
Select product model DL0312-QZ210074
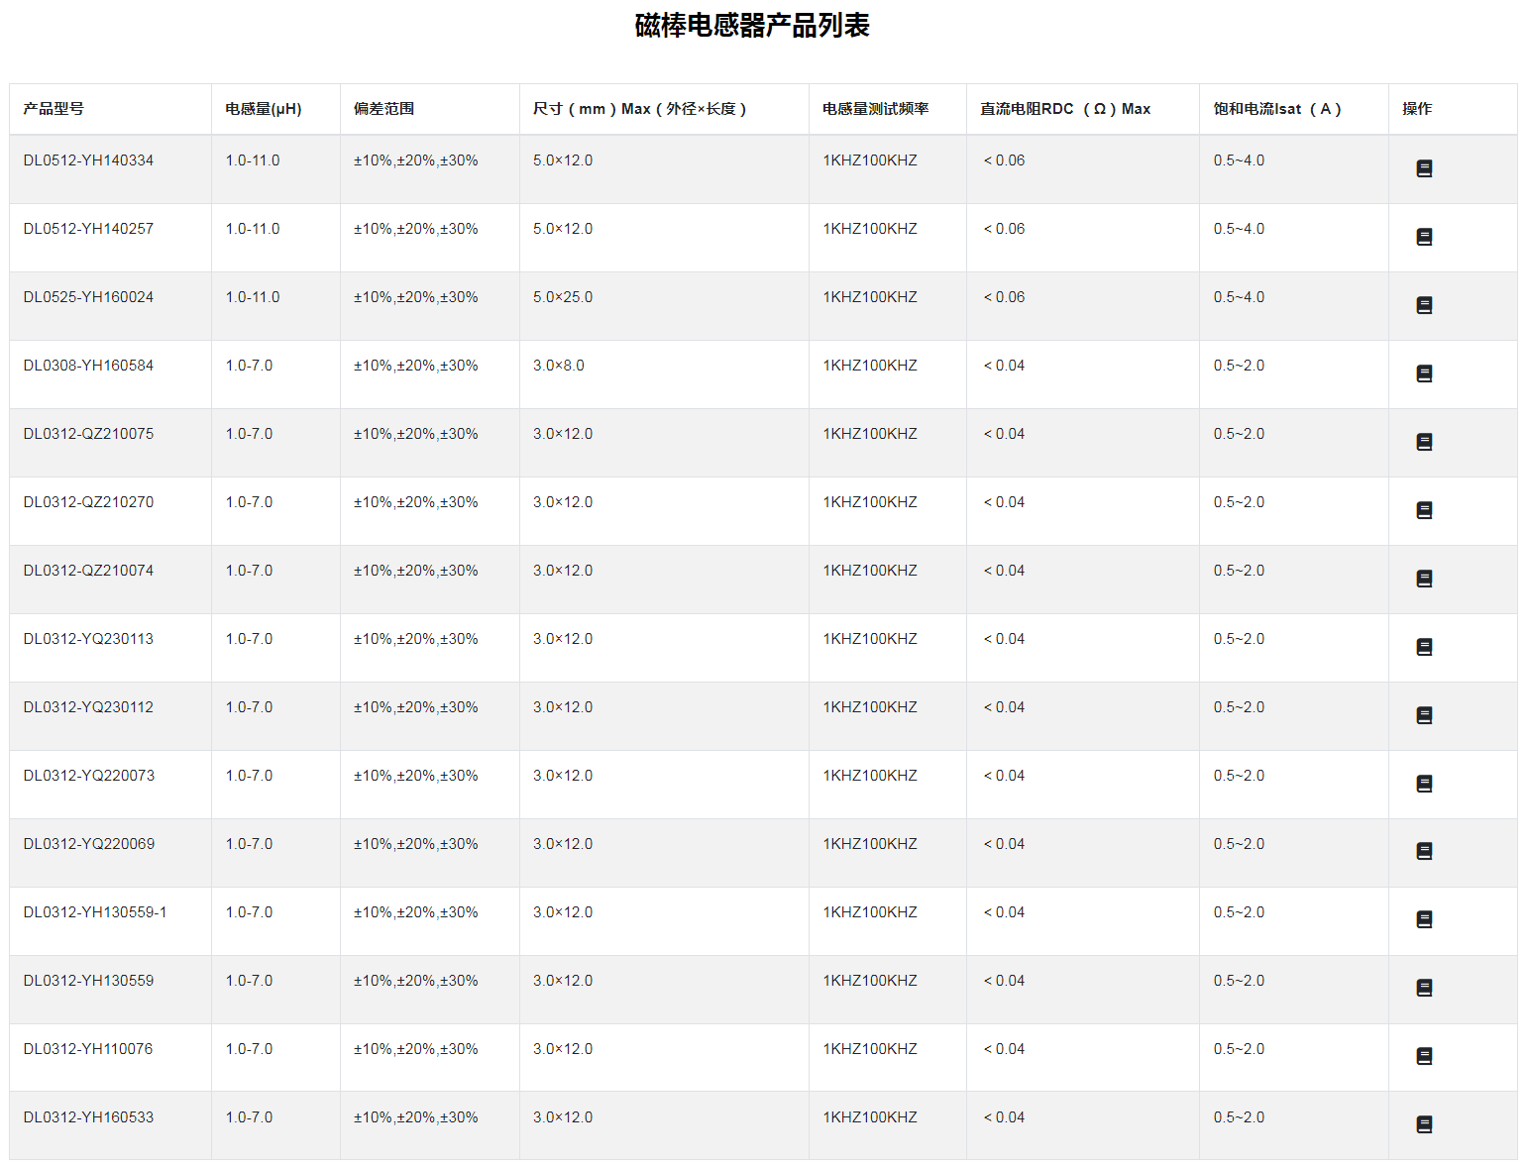[x=88, y=571]
